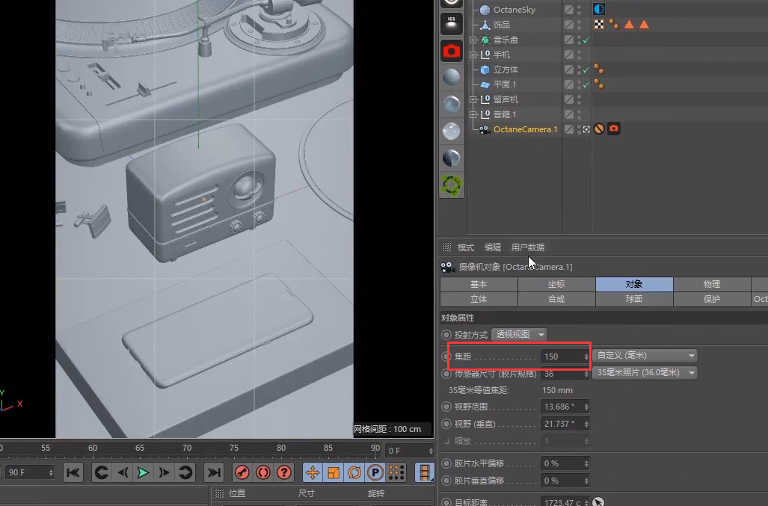This screenshot has width=768, height=506.
Task: Select the 平面.1 object in hierarchy
Action: tap(505, 84)
